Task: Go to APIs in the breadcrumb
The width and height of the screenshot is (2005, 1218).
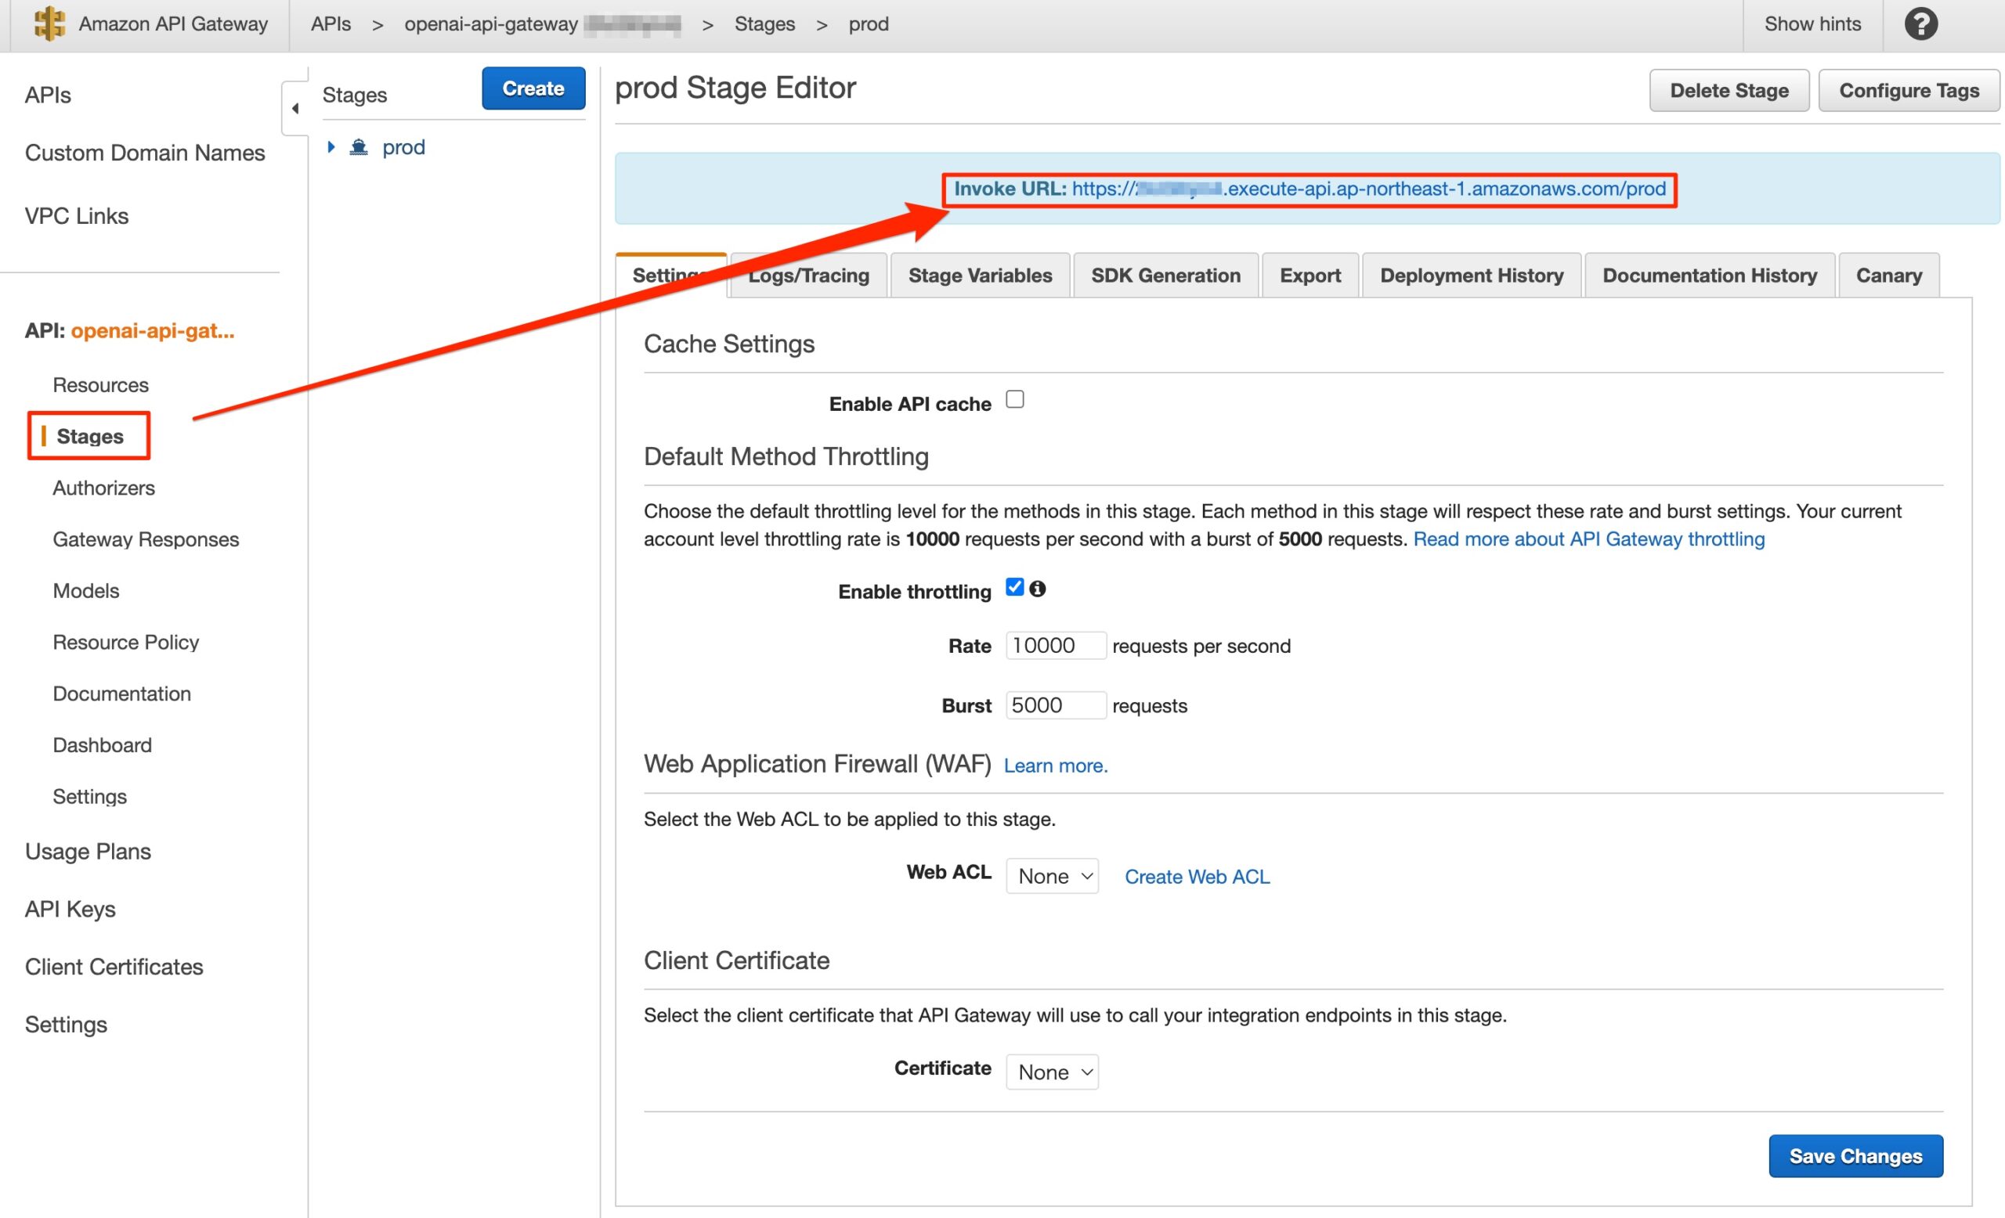Action: click(331, 24)
